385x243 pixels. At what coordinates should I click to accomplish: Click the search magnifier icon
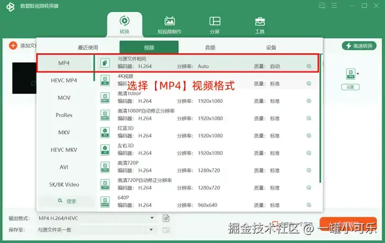(60, 201)
